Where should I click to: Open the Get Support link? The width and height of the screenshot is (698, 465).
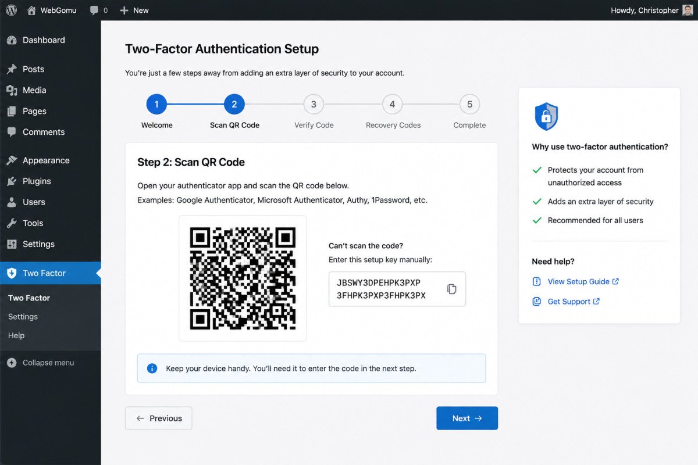pyautogui.click(x=569, y=302)
